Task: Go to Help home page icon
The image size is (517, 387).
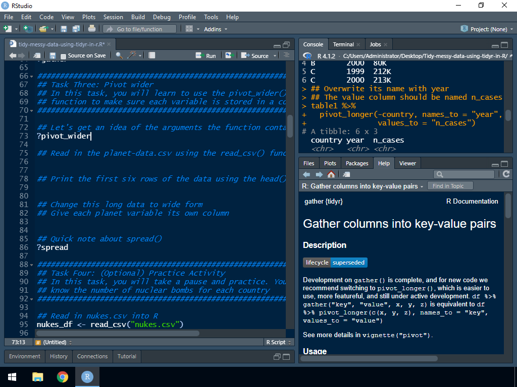Action: (x=331, y=174)
